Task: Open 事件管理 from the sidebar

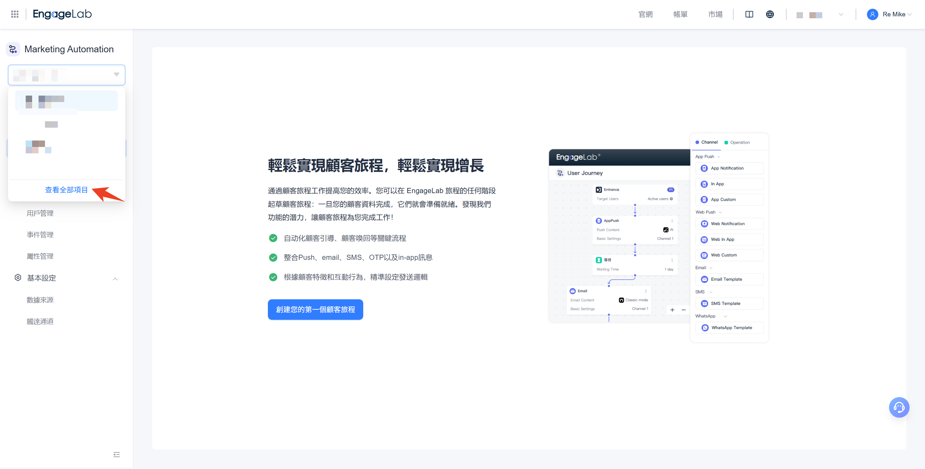Action: pyautogui.click(x=40, y=234)
